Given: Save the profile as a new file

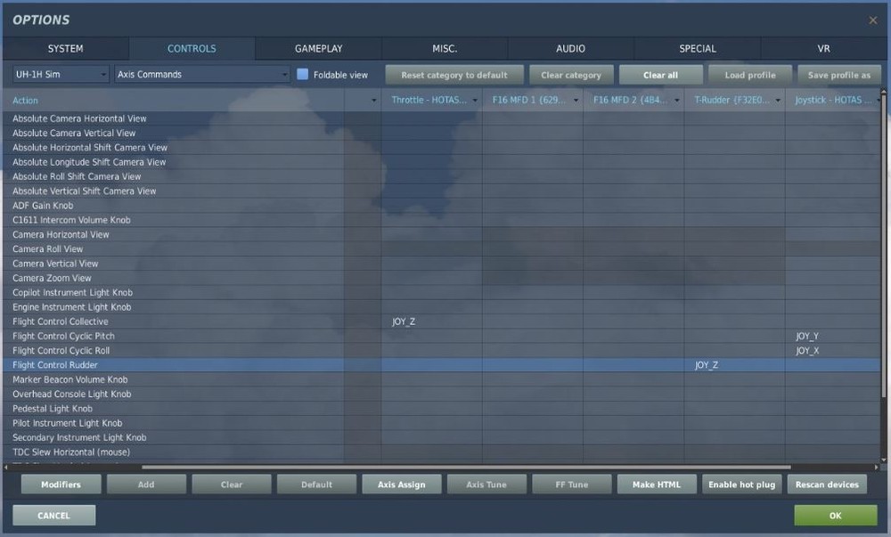Looking at the screenshot, I should coord(838,75).
